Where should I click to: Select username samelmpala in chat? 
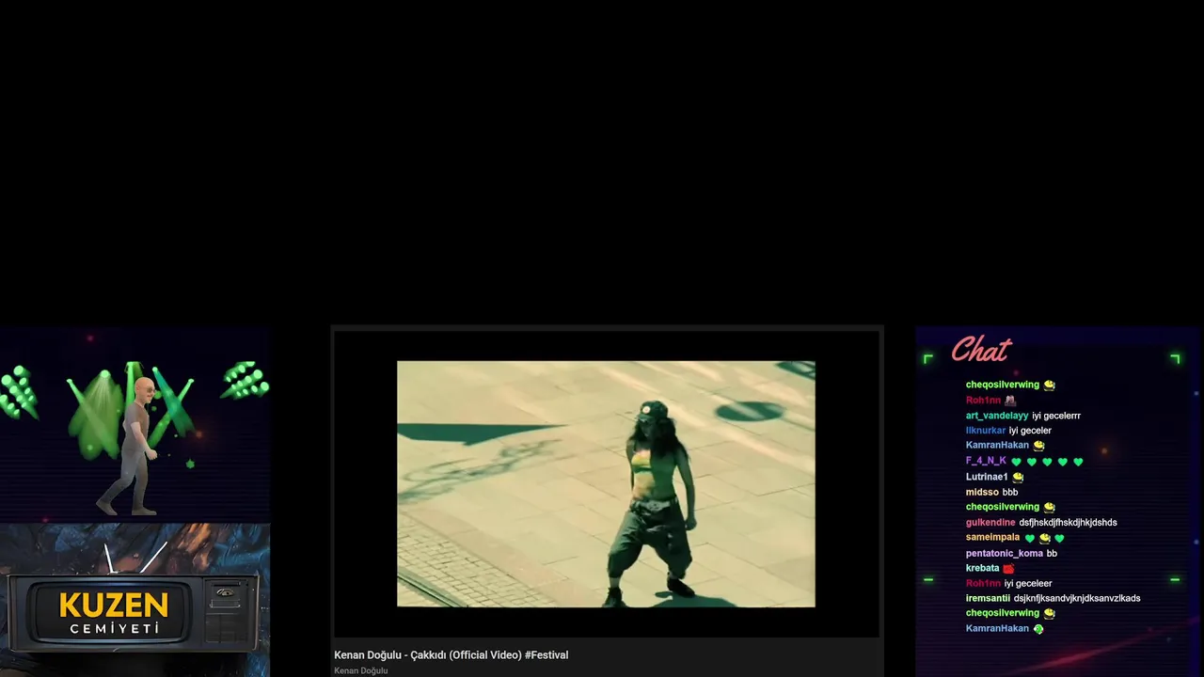coord(992,537)
